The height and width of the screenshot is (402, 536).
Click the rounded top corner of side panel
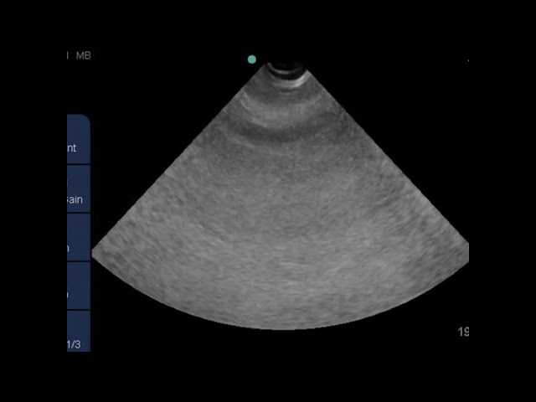click(85, 119)
